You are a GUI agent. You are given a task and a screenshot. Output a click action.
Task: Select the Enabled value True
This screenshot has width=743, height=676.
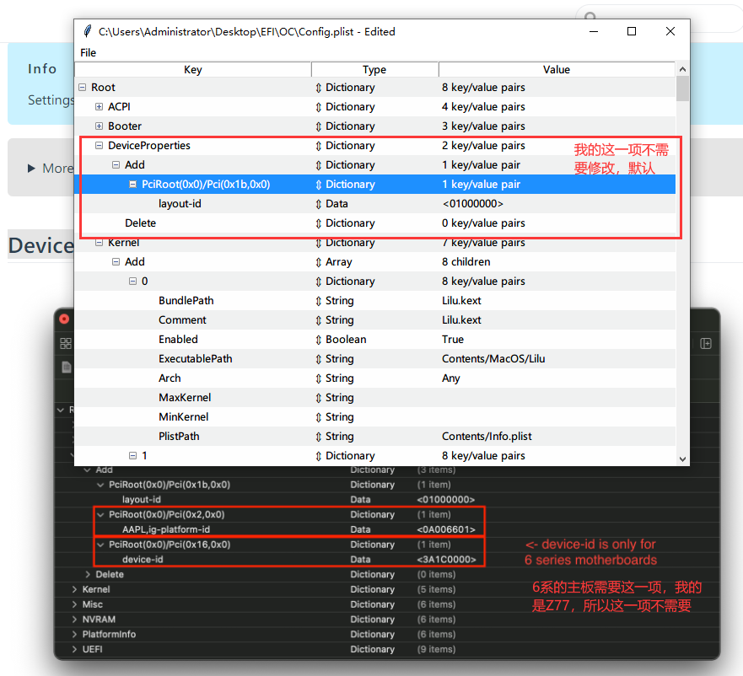[453, 340]
